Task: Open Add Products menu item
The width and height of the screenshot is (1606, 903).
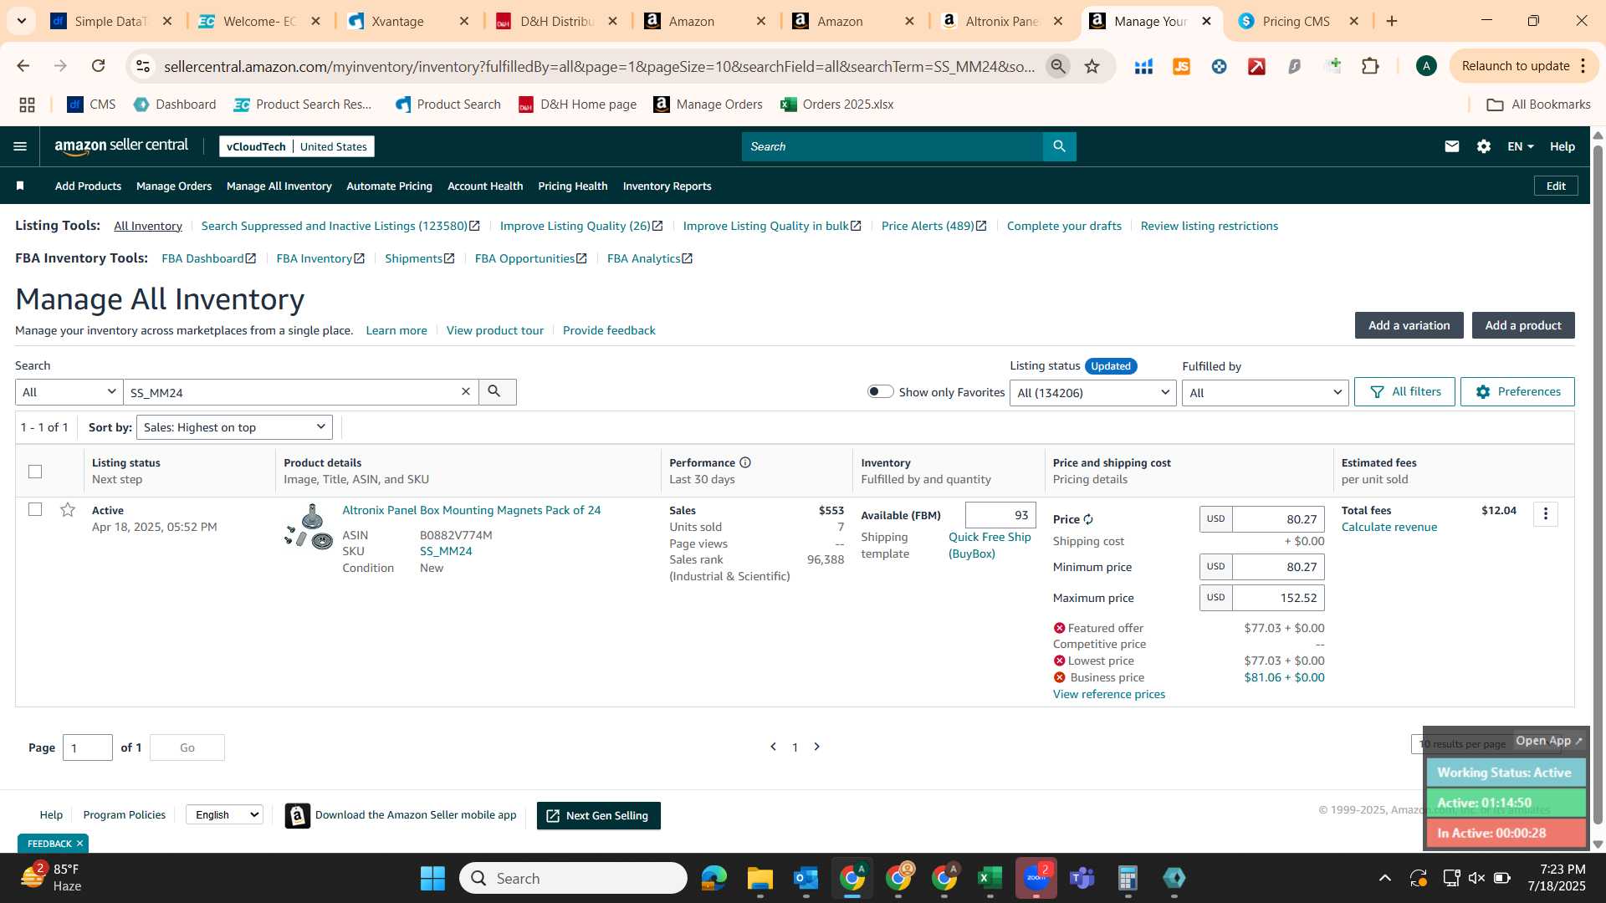Action: (x=88, y=186)
